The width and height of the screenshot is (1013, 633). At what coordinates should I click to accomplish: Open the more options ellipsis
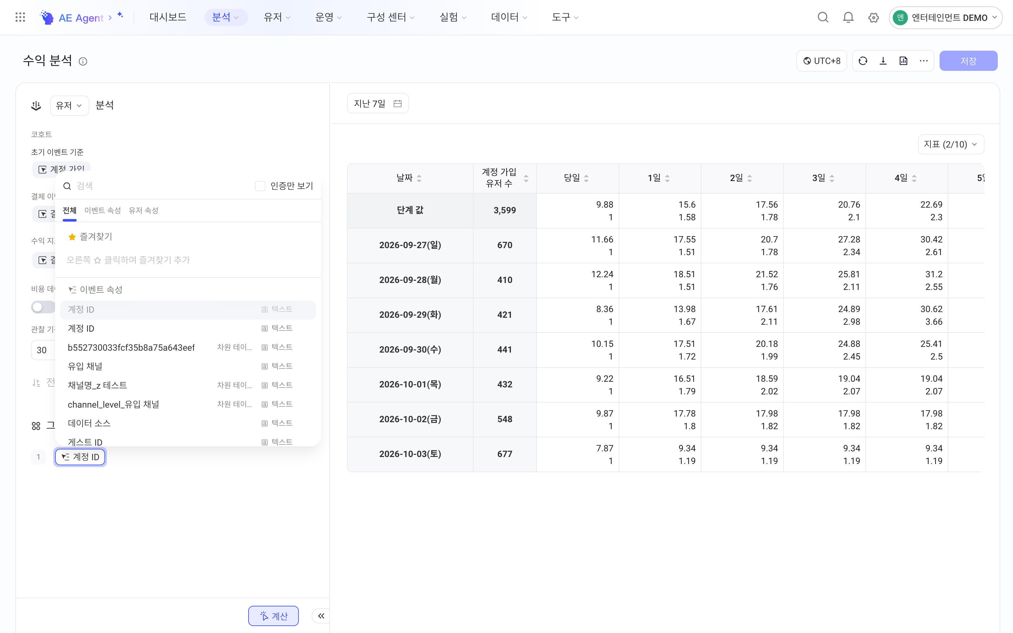click(923, 61)
